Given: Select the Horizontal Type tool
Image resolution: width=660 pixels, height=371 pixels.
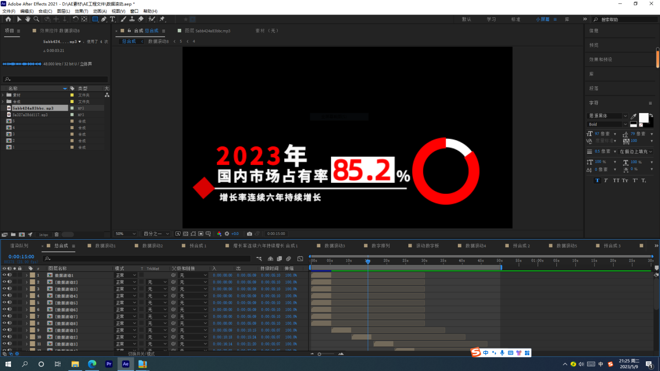Looking at the screenshot, I should 113,19.
